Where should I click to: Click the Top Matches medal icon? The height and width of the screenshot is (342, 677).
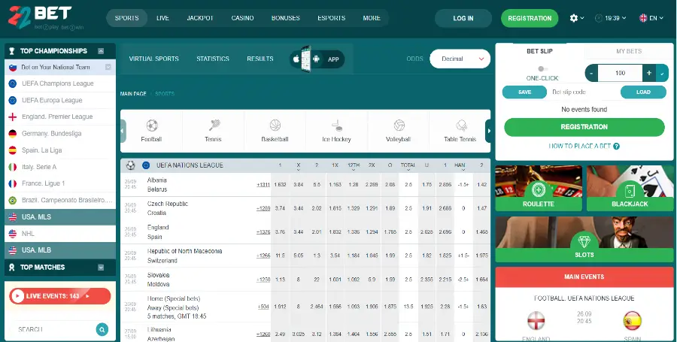tap(12, 268)
